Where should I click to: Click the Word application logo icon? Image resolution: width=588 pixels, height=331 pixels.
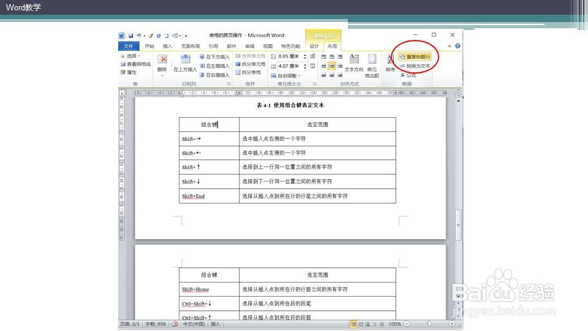(x=121, y=36)
